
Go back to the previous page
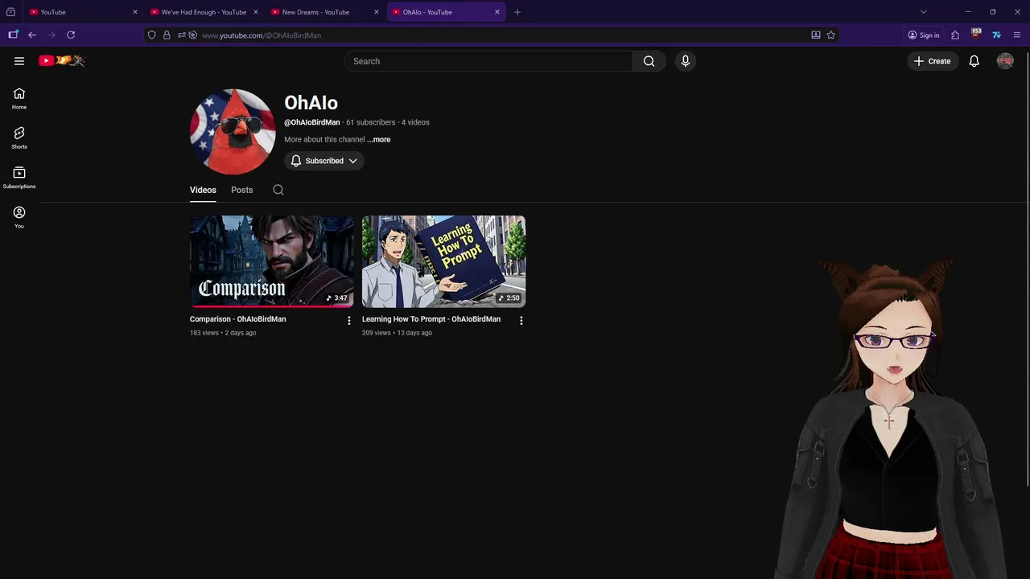pos(32,35)
